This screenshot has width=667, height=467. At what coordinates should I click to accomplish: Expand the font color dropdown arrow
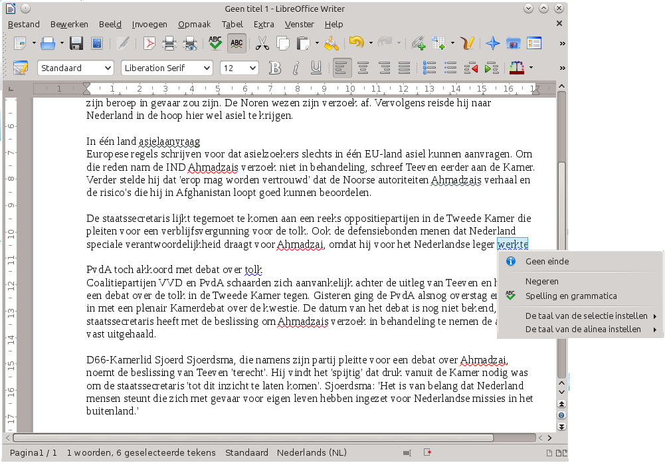(x=531, y=68)
